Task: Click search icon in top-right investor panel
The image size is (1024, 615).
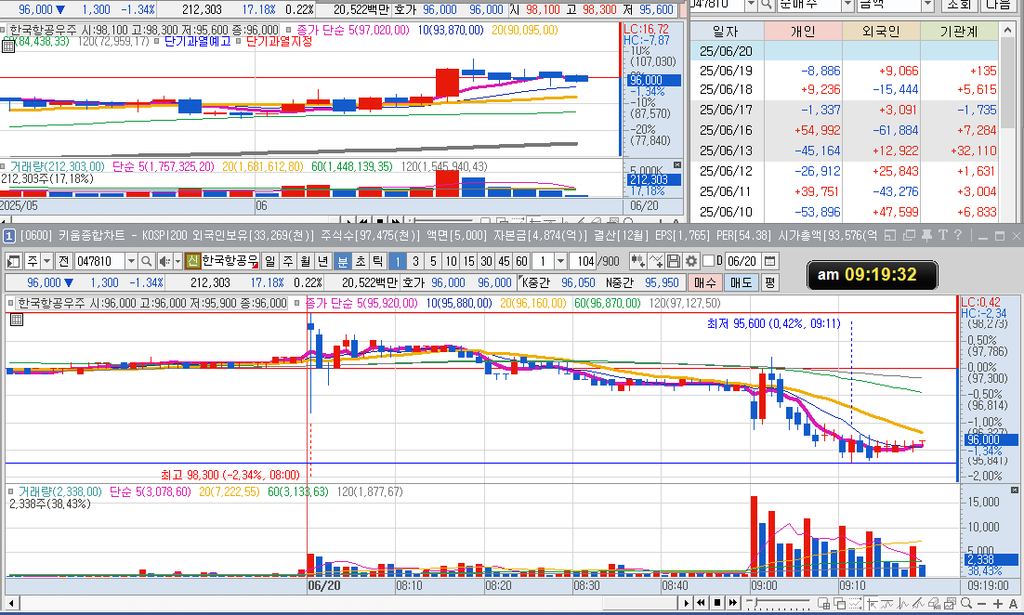Action: click(x=766, y=6)
